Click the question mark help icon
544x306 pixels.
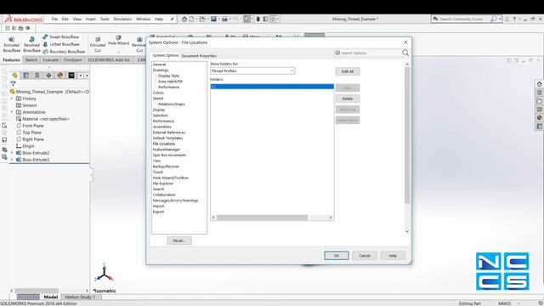514,19
